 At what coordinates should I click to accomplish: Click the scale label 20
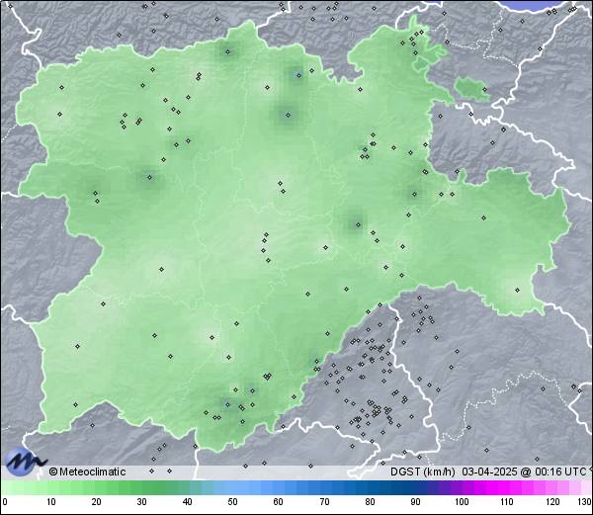click(x=97, y=502)
